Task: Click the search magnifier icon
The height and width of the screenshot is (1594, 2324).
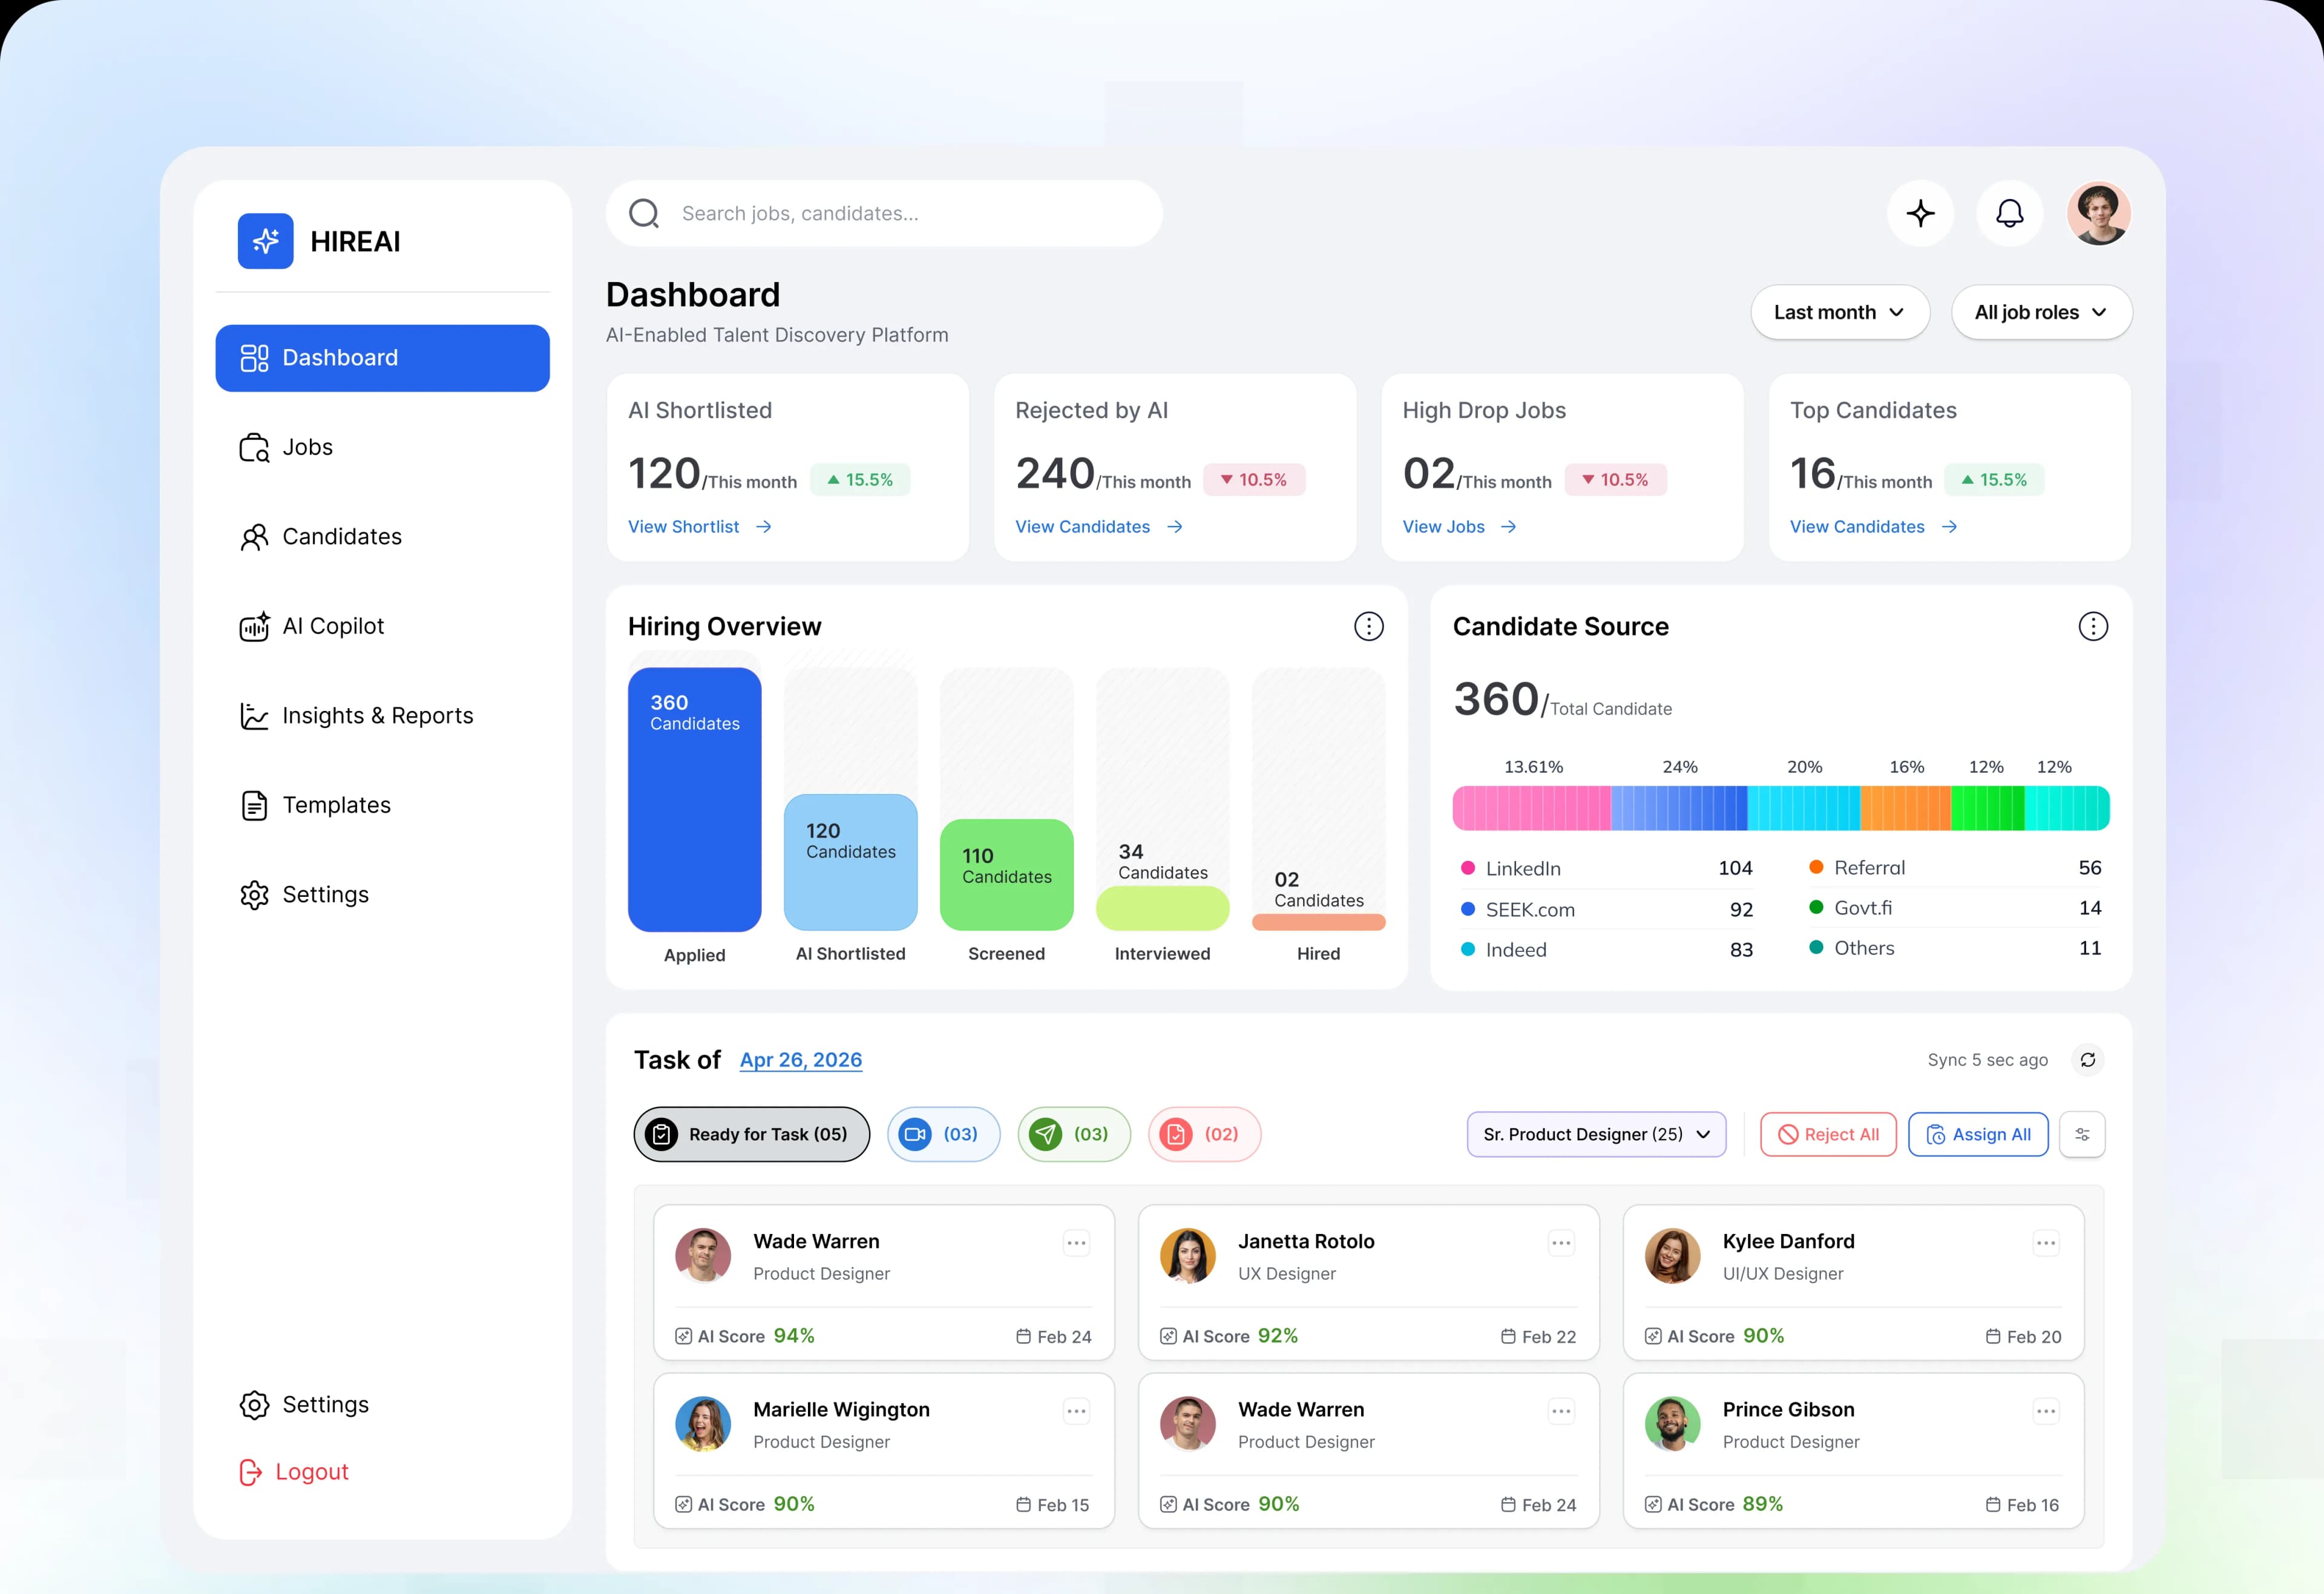Action: point(644,213)
